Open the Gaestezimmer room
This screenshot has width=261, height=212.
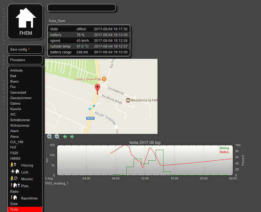click(x=21, y=98)
